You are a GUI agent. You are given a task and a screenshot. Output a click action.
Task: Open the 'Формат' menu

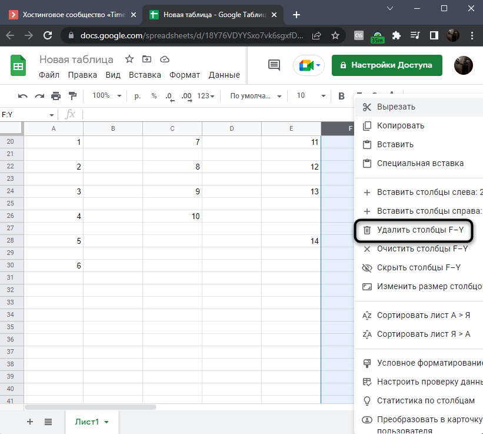pyautogui.click(x=185, y=75)
